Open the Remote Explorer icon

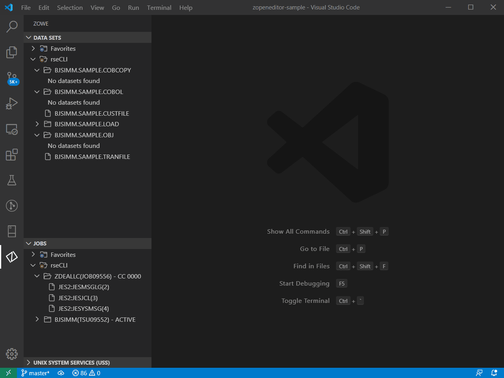[x=12, y=129]
